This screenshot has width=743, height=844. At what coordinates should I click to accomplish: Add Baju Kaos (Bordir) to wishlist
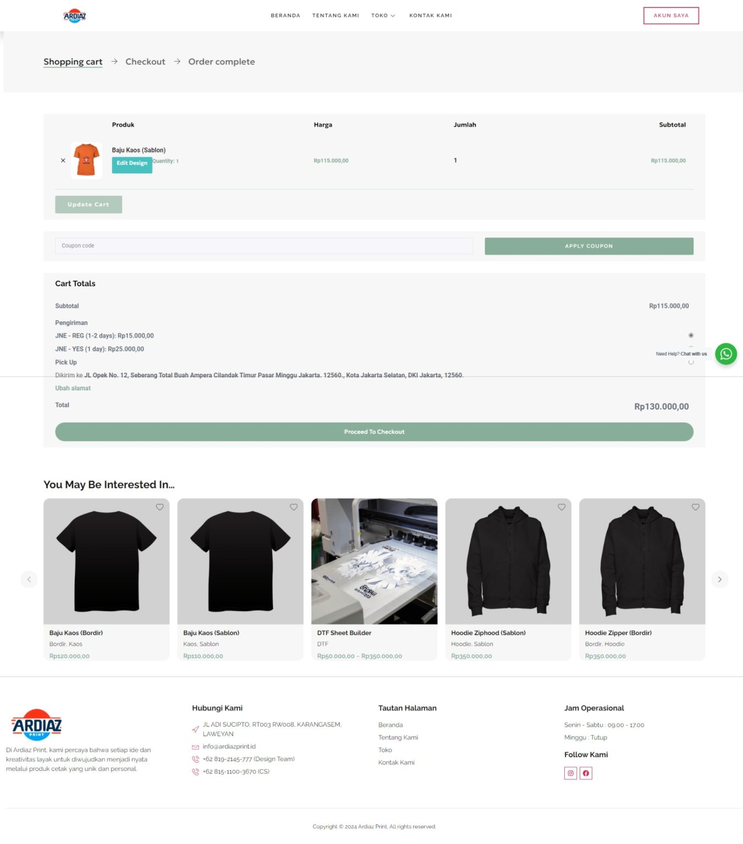click(159, 507)
